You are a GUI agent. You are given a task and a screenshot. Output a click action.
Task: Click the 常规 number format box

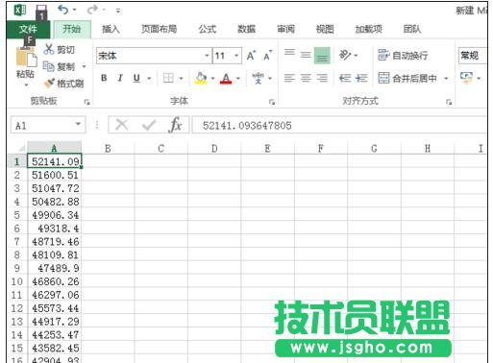pyautogui.click(x=474, y=56)
